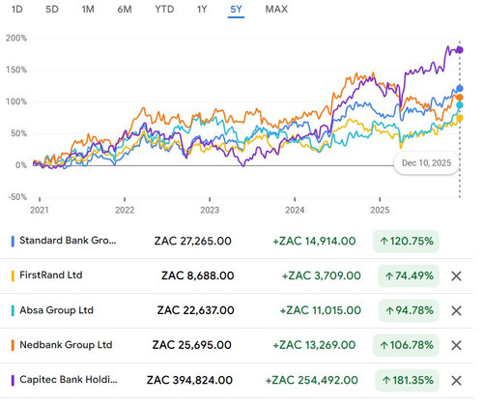Remove FirstRand Ltd from comparison
The image size is (483, 405).
point(456,276)
